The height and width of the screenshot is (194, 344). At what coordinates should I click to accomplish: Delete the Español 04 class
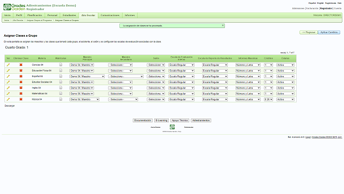21,77
